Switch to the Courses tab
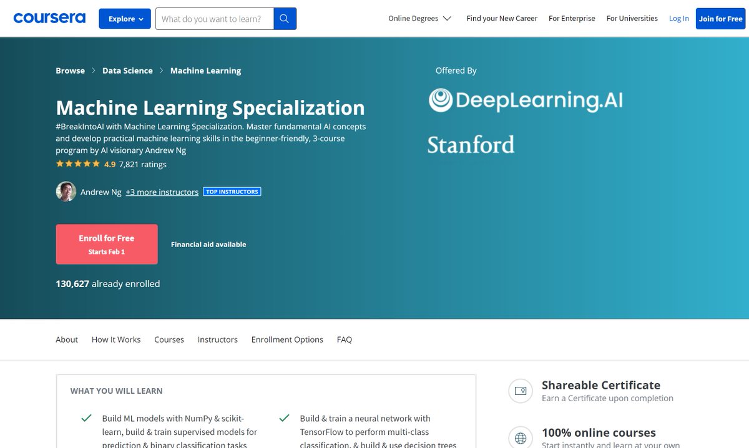 coord(169,339)
